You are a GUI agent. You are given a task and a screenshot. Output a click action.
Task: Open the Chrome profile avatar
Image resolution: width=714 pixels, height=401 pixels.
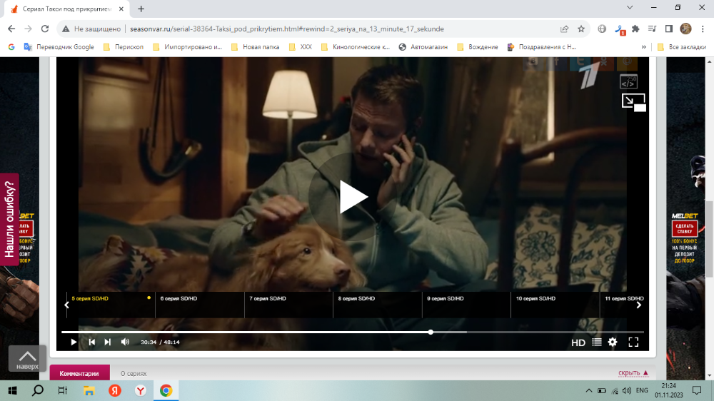click(685, 29)
